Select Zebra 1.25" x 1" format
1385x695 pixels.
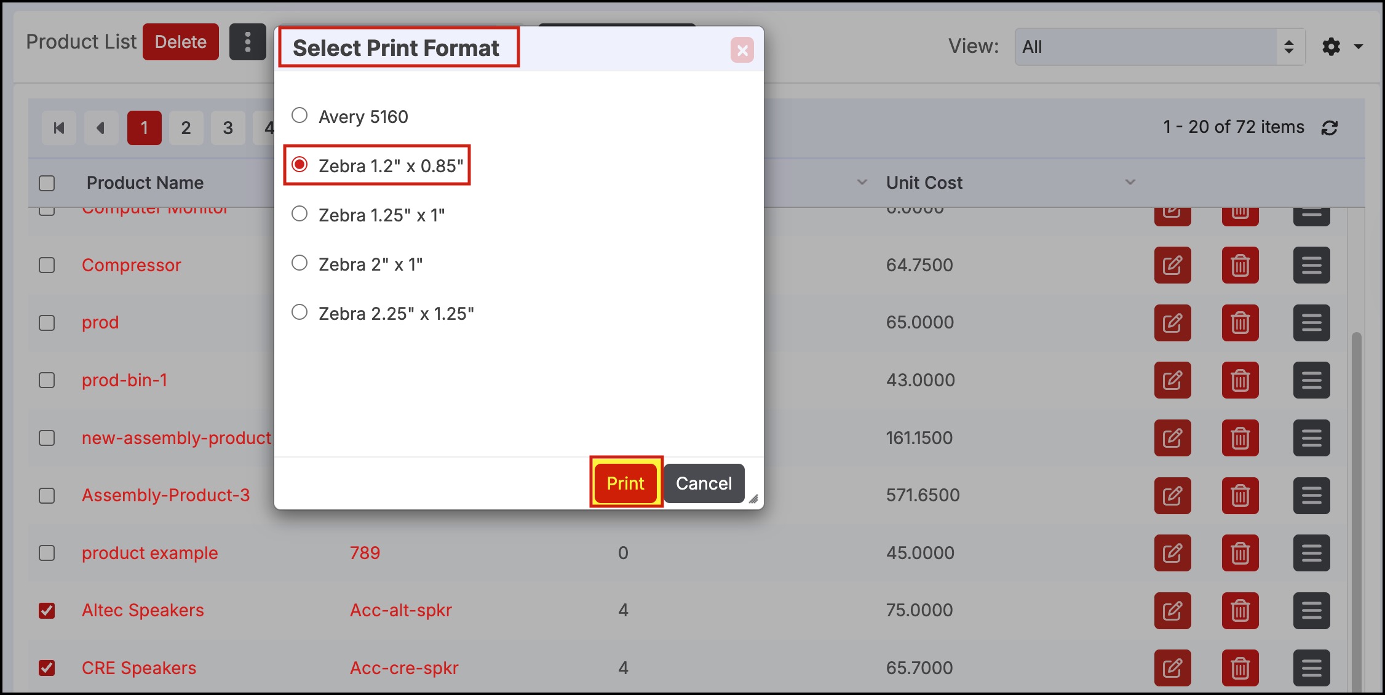[x=300, y=213]
